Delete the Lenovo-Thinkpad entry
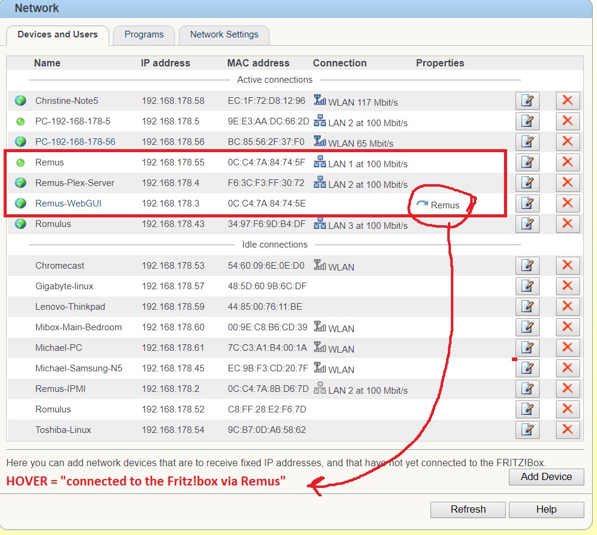This screenshot has height=535, width=597. pos(567,307)
